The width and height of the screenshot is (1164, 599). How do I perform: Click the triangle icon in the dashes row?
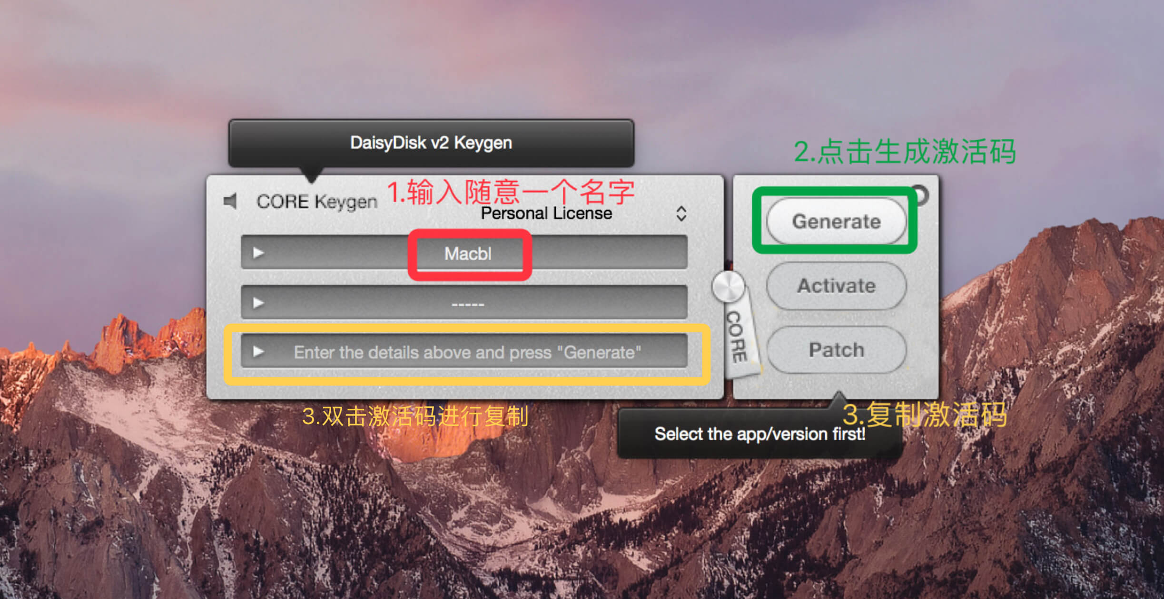coord(258,302)
